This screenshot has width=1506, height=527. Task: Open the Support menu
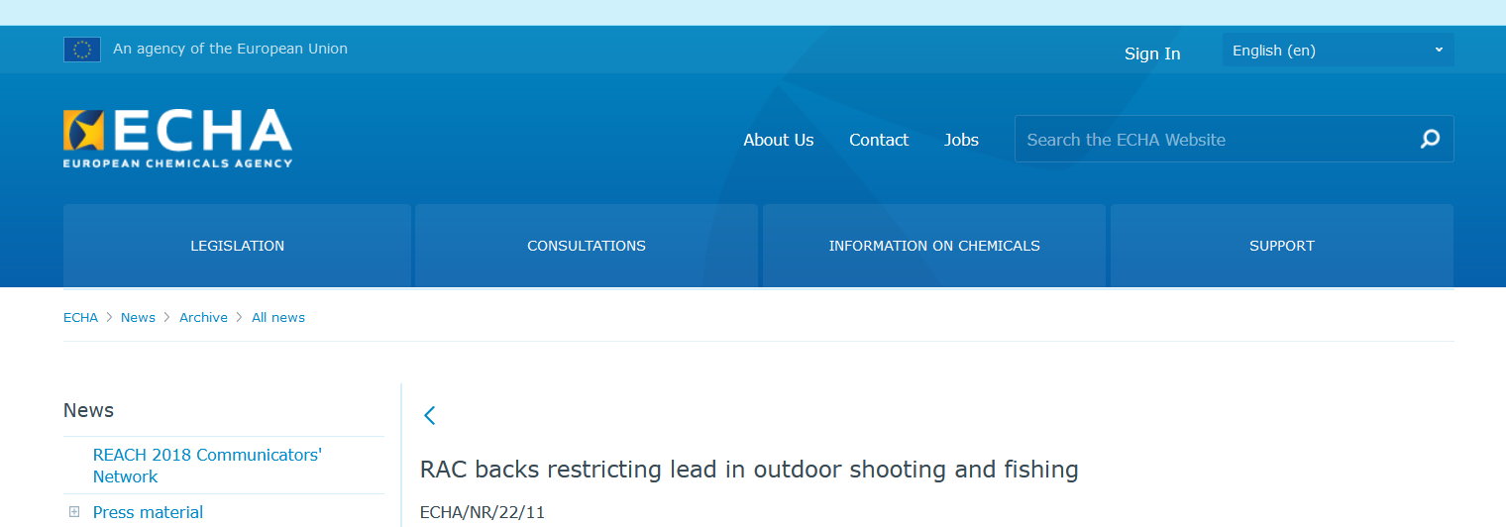click(x=1282, y=246)
